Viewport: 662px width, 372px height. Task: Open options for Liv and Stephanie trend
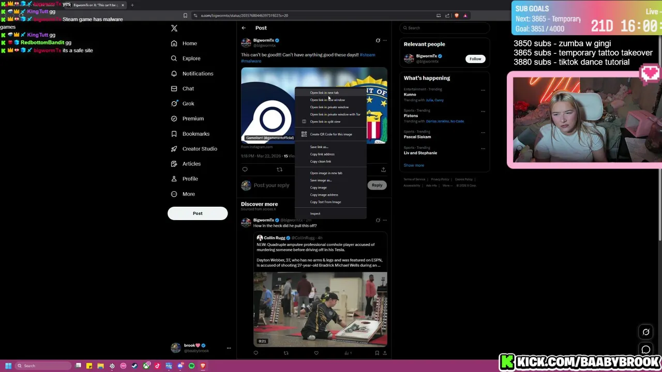pos(483,148)
